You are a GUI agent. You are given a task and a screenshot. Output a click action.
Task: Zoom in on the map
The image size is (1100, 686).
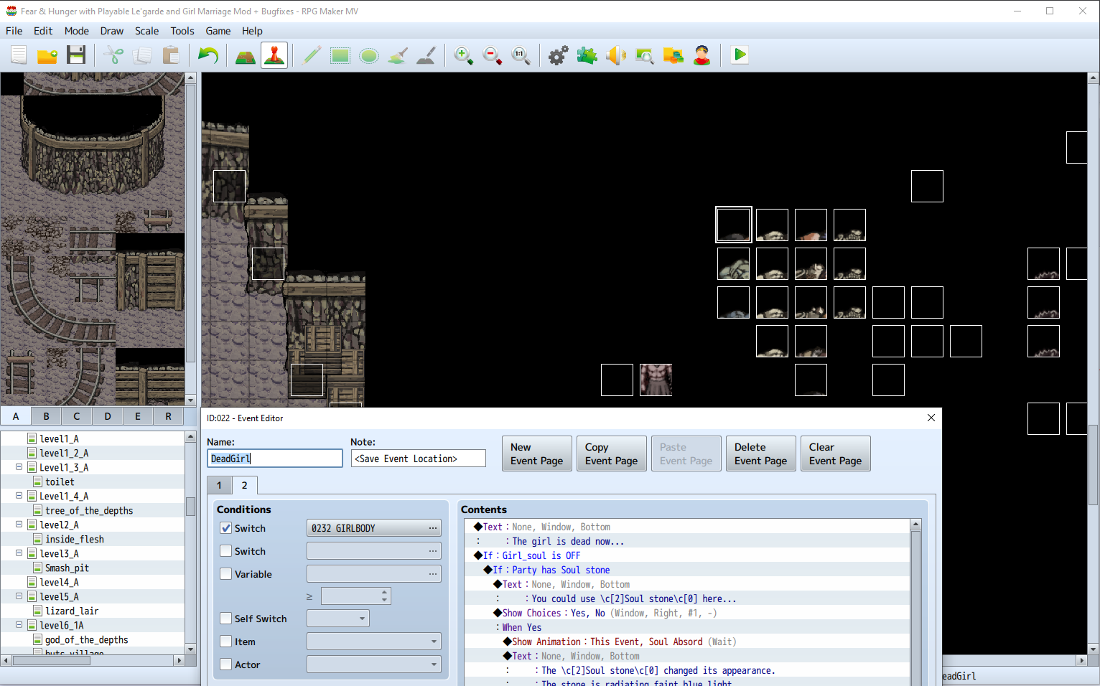(464, 55)
